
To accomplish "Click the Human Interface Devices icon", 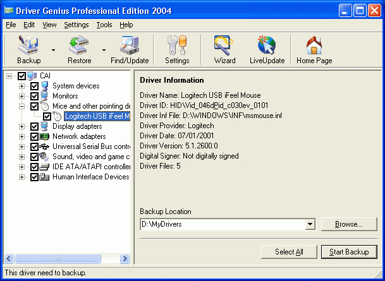I will (x=44, y=177).
